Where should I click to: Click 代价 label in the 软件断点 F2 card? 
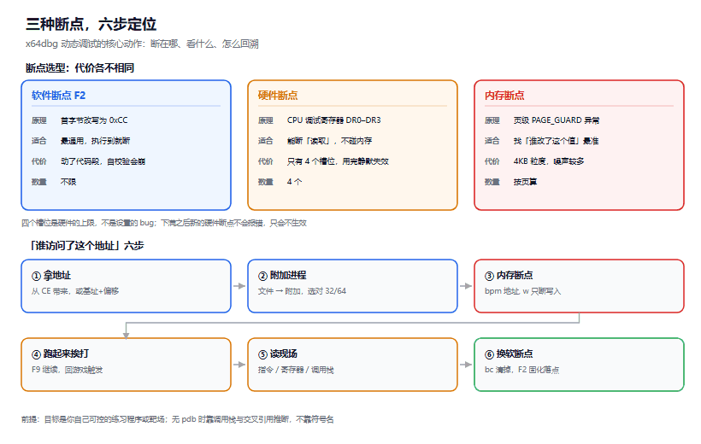pyautogui.click(x=38, y=161)
